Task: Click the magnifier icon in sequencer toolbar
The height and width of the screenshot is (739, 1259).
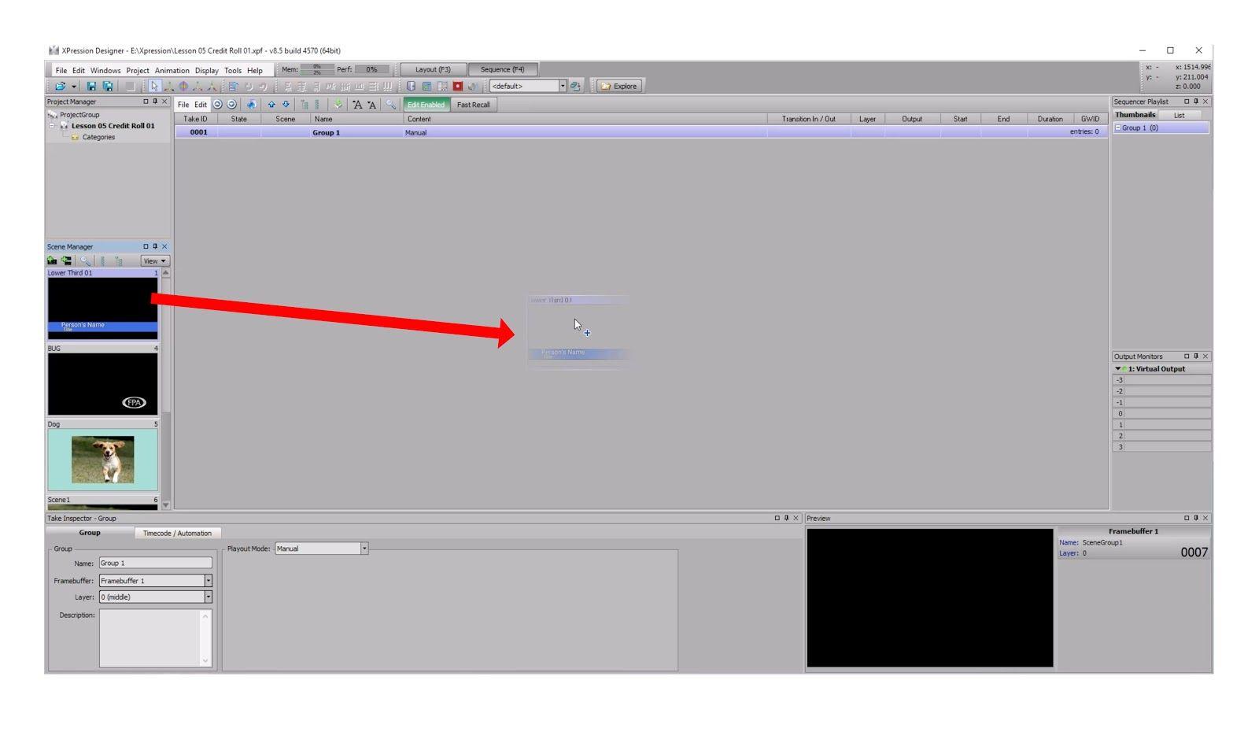Action: coord(391,105)
